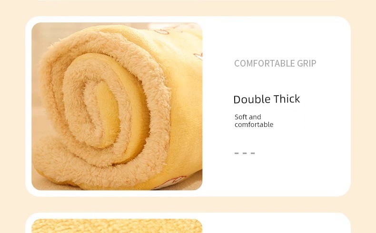Click the word GRIP in the heading
Viewport: 376px width, 233px height.
point(307,63)
